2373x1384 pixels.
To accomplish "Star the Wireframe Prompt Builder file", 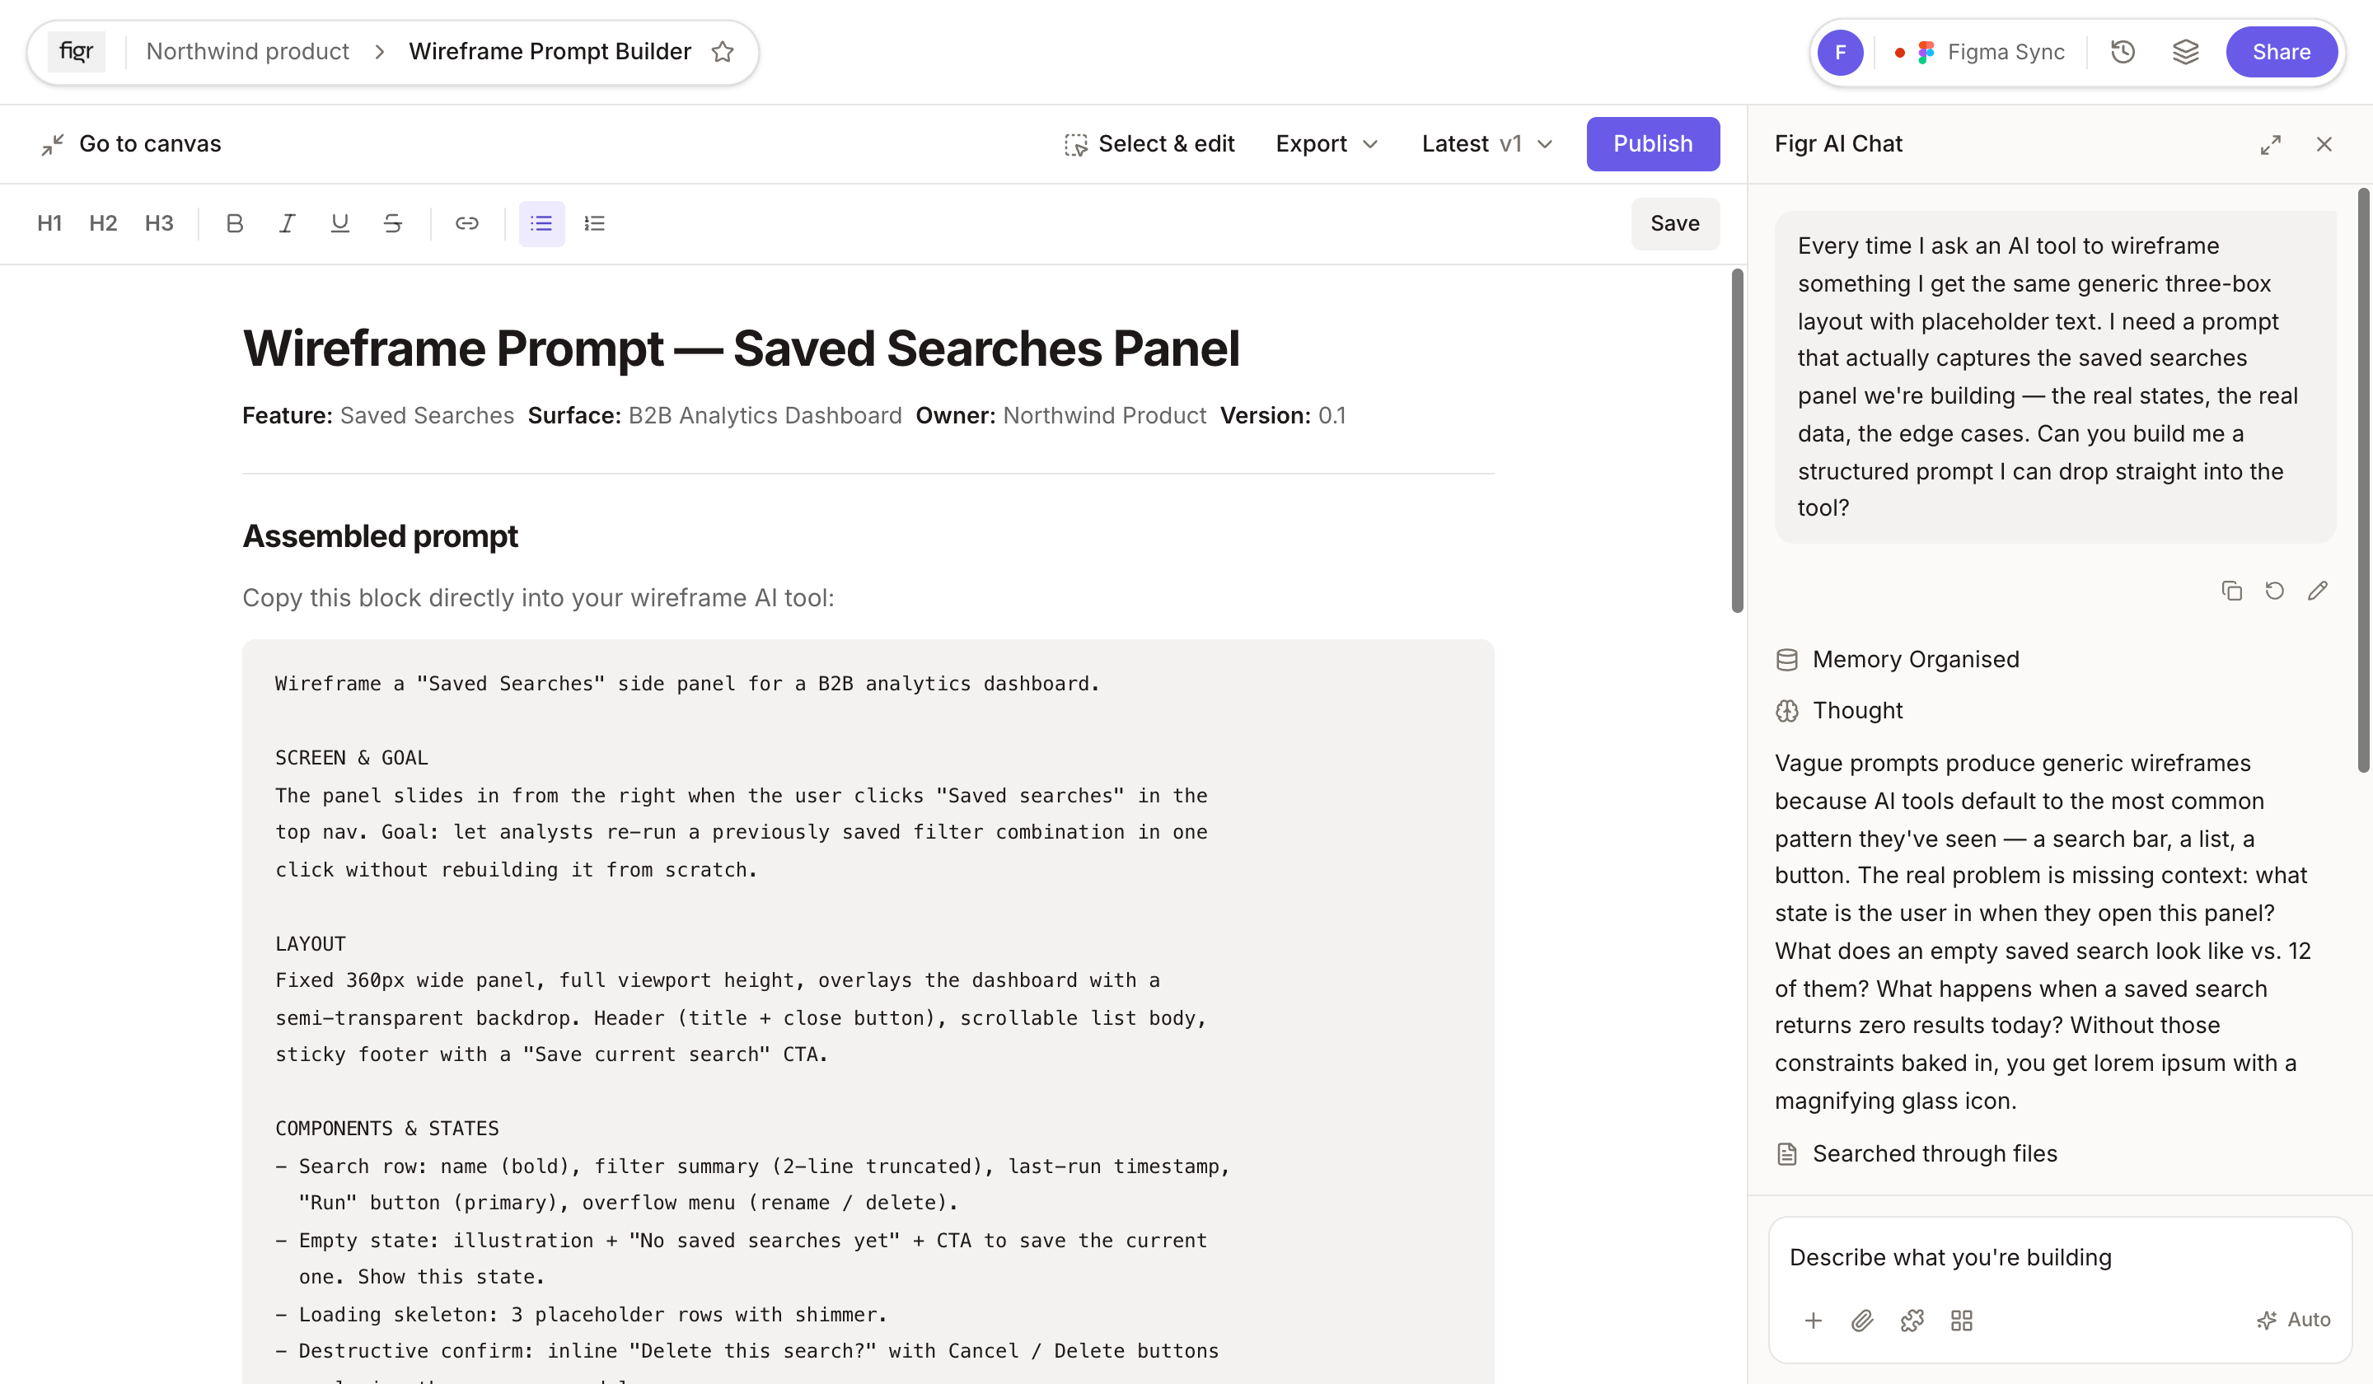I will click(x=723, y=52).
